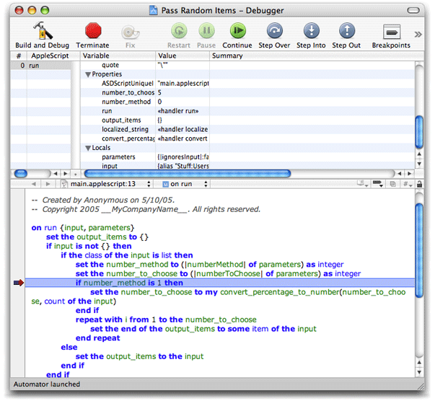435x406 pixels.
Task: Select the 'quote' variable row
Action: tap(247, 65)
